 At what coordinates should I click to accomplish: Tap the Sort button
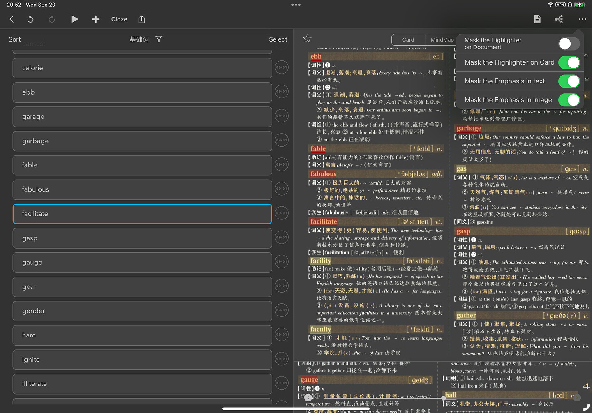tap(14, 39)
